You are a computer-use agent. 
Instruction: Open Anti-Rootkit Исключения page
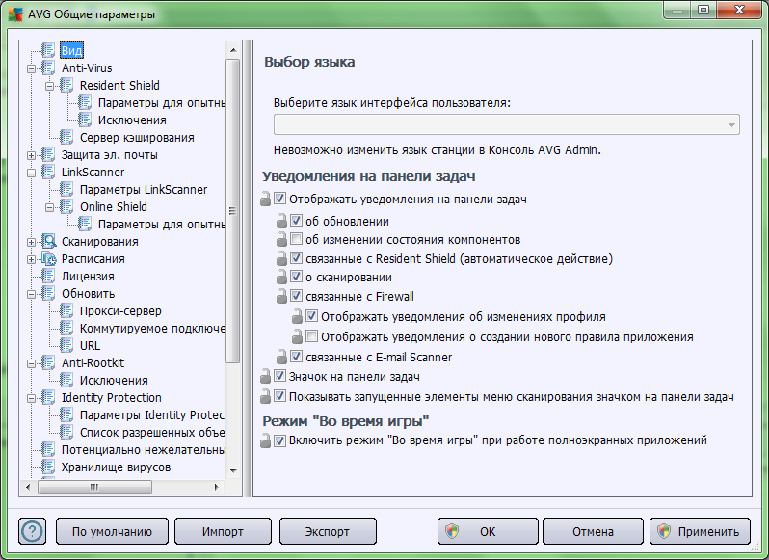pyautogui.click(x=114, y=380)
